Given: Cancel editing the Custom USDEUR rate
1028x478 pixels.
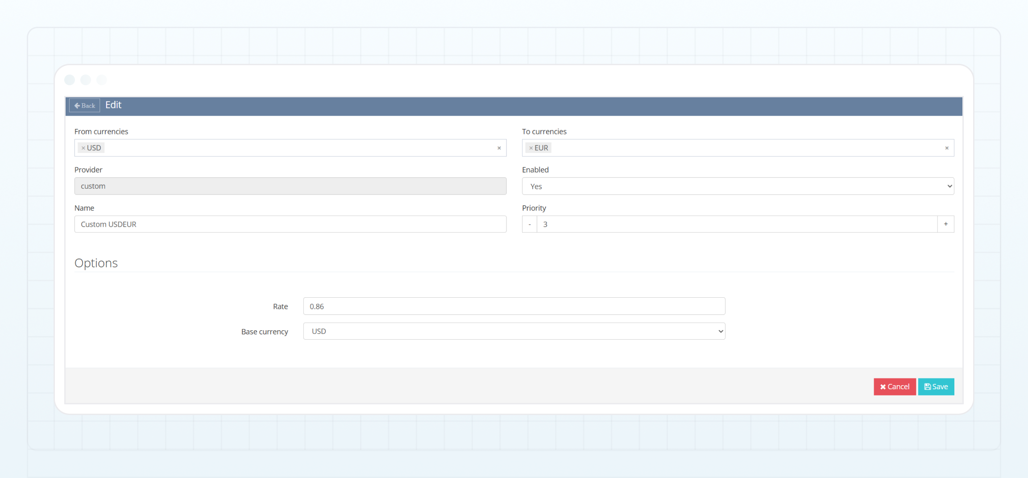Looking at the screenshot, I should (x=895, y=387).
